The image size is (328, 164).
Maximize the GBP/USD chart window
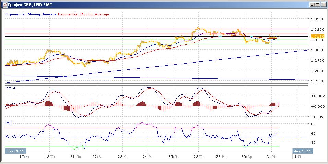tap(318, 4)
